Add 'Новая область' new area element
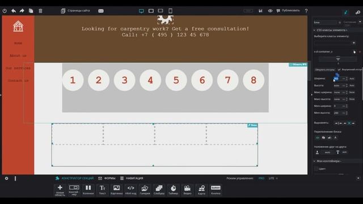Screen dimensions: 363x204 point(60,190)
